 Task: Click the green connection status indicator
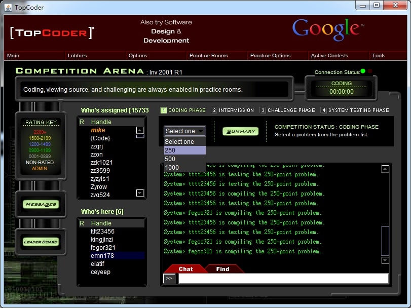[363, 71]
